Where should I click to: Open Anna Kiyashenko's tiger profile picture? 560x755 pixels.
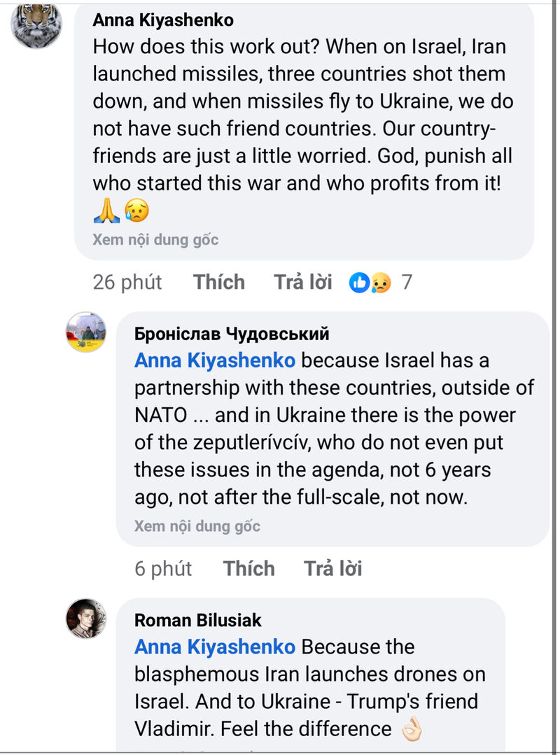point(36,24)
